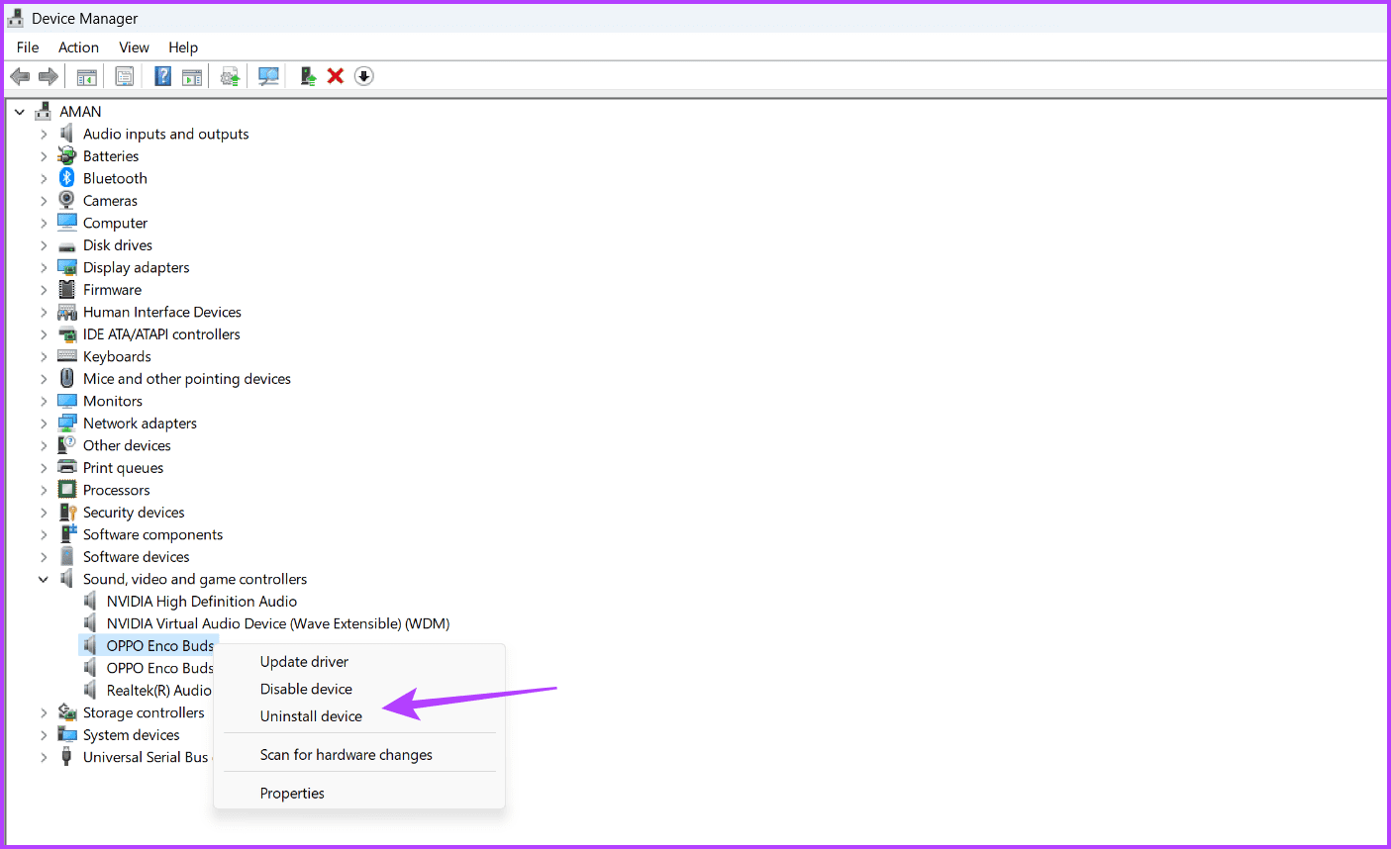This screenshot has height=849, width=1391.
Task: Expand the IDE ATA/ATAPI controllers category
Action: pos(44,334)
